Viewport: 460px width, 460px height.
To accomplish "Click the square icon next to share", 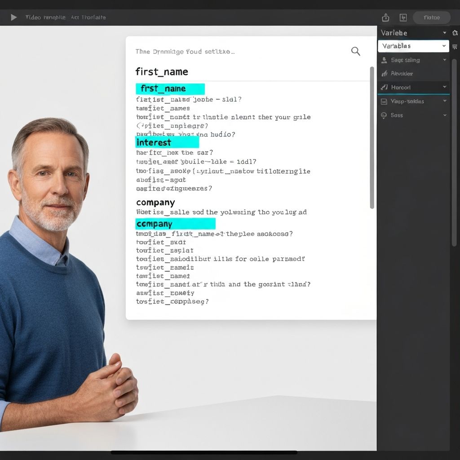I will (x=403, y=18).
